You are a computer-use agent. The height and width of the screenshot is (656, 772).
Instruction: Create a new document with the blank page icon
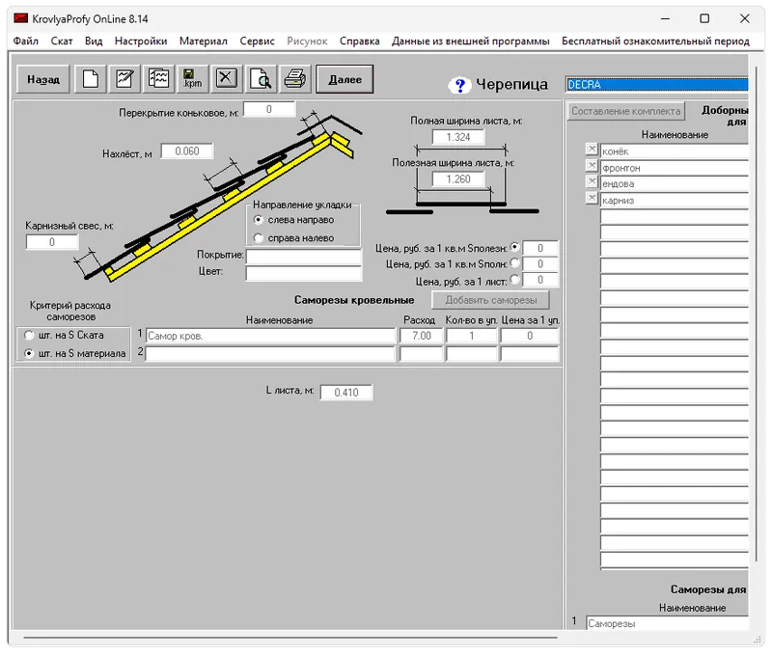point(90,79)
